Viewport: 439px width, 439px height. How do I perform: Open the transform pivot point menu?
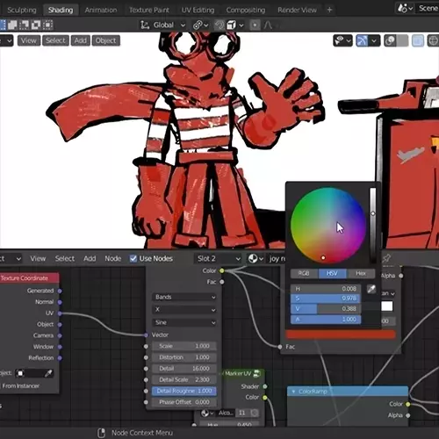200,25
